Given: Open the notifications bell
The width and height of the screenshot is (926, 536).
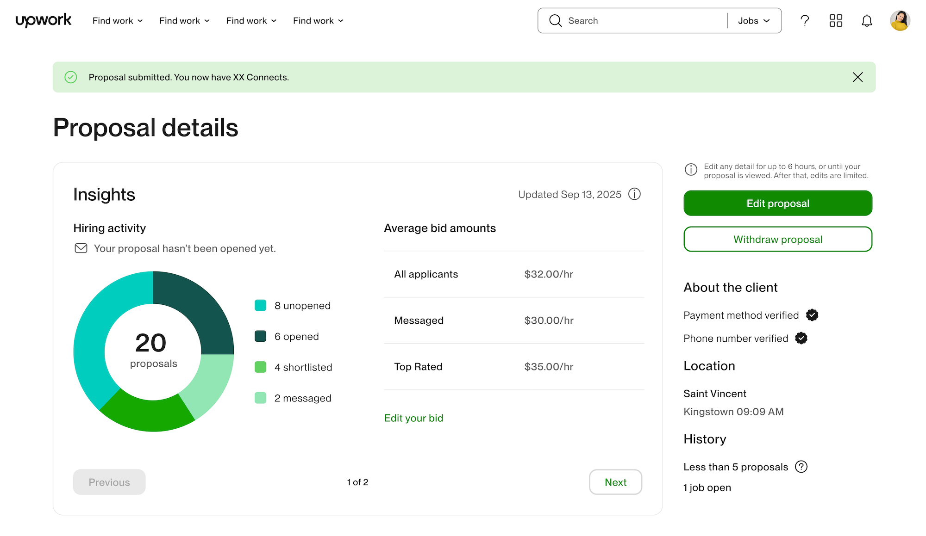Looking at the screenshot, I should coord(867,20).
